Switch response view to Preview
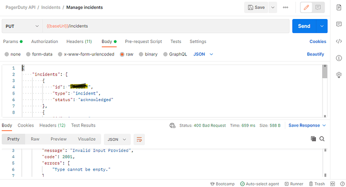Image resolution: width=346 pixels, height=187 pixels. (59, 139)
